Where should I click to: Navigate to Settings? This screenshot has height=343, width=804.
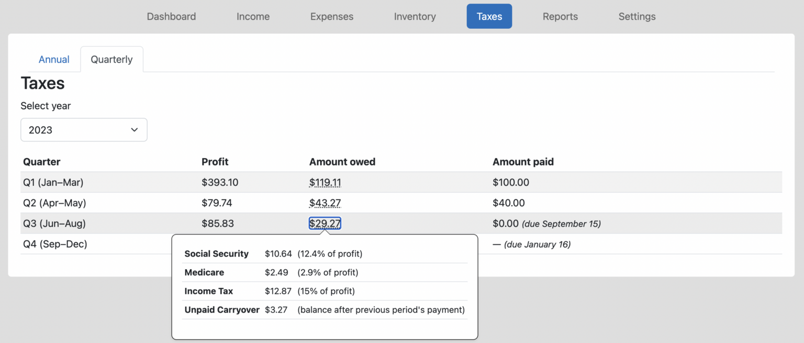point(636,16)
